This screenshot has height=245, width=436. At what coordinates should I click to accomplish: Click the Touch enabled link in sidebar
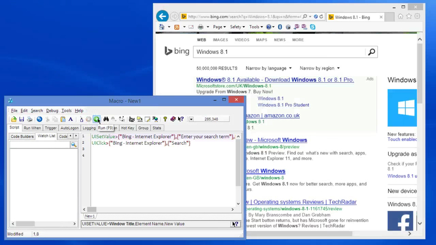coord(402,139)
